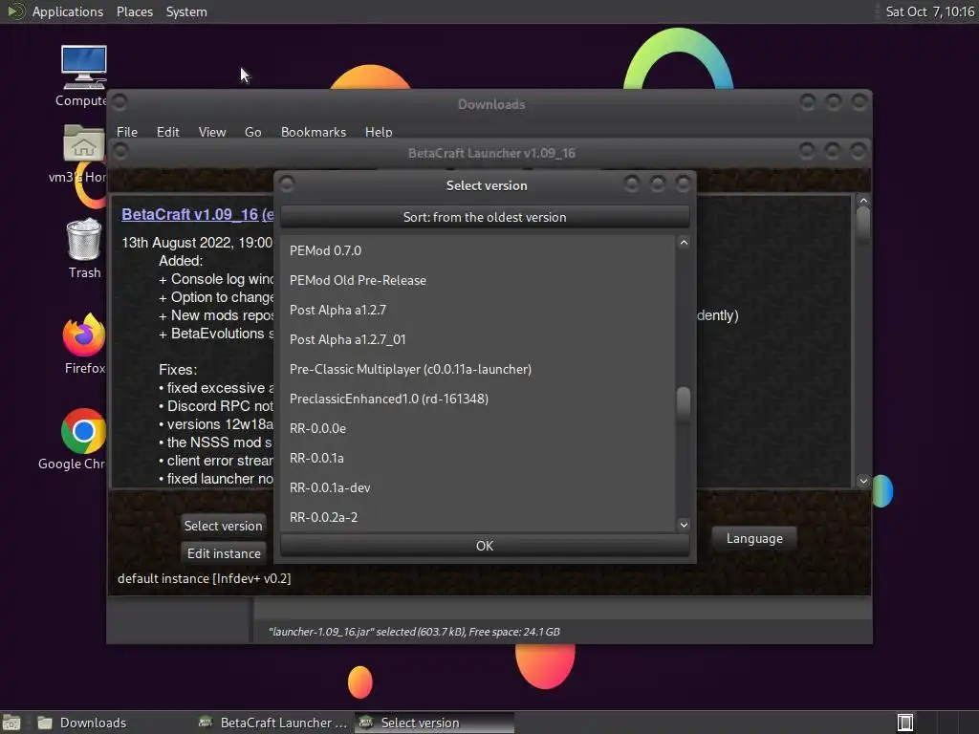Click the clock showing Sat Oct 7, 10:16
Viewport: 979px width, 734px height.
coord(929,11)
